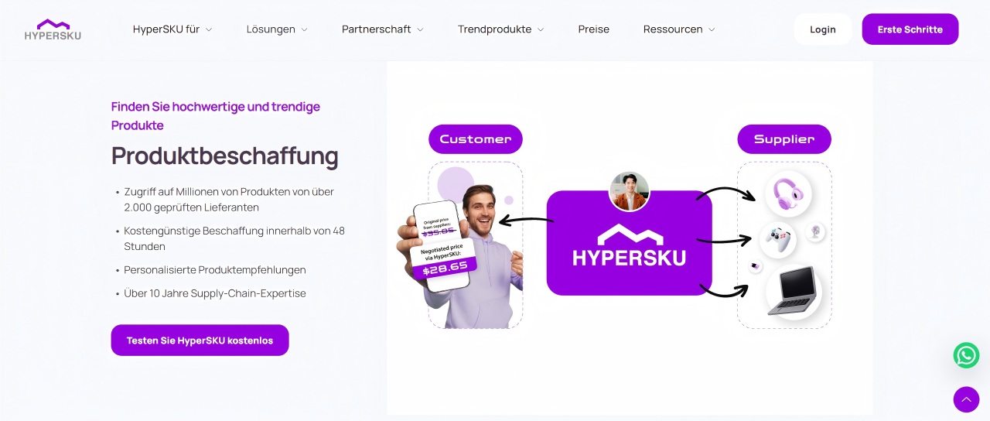Viewport: 990px width, 421px height.
Task: Click Testen Sie HyperSKU kostenlos button
Action: (200, 341)
